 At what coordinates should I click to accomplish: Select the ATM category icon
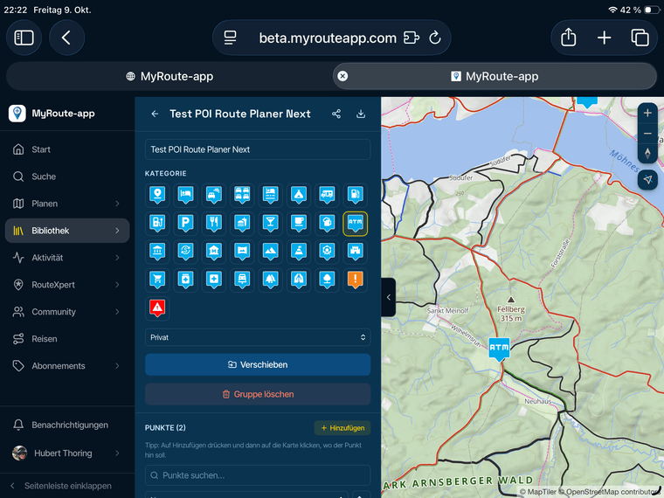click(x=355, y=223)
